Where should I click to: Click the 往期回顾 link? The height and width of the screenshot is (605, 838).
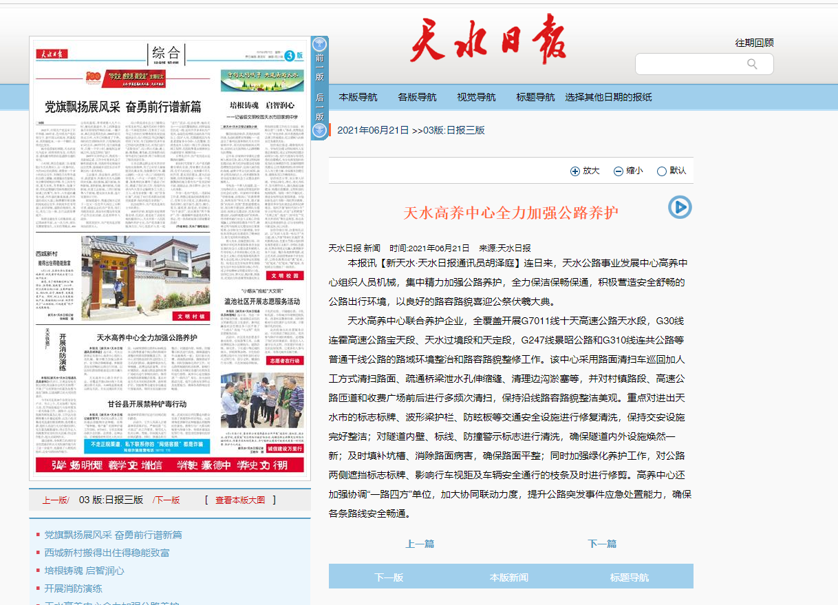(754, 43)
